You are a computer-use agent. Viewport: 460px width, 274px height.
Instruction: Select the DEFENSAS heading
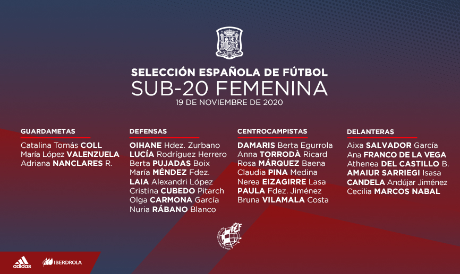pos(148,131)
